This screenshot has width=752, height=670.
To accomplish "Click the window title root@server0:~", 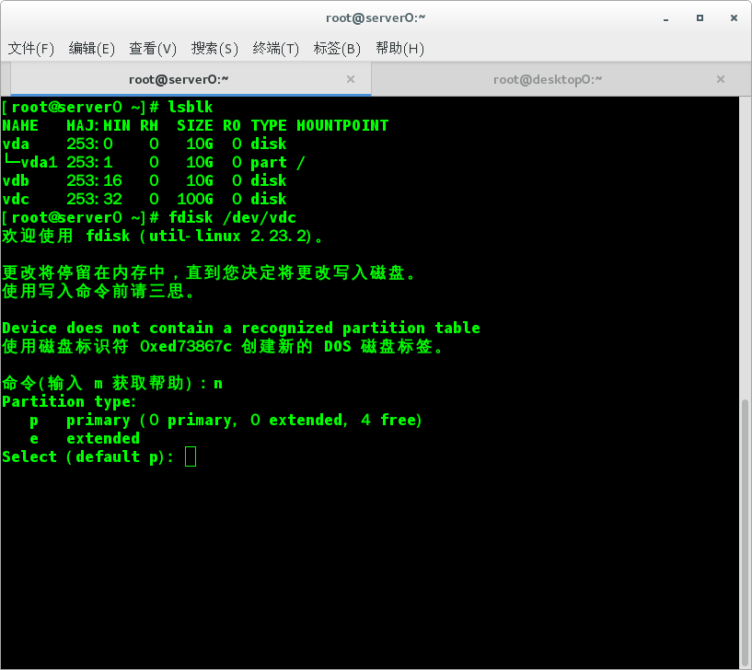I will click(x=376, y=18).
